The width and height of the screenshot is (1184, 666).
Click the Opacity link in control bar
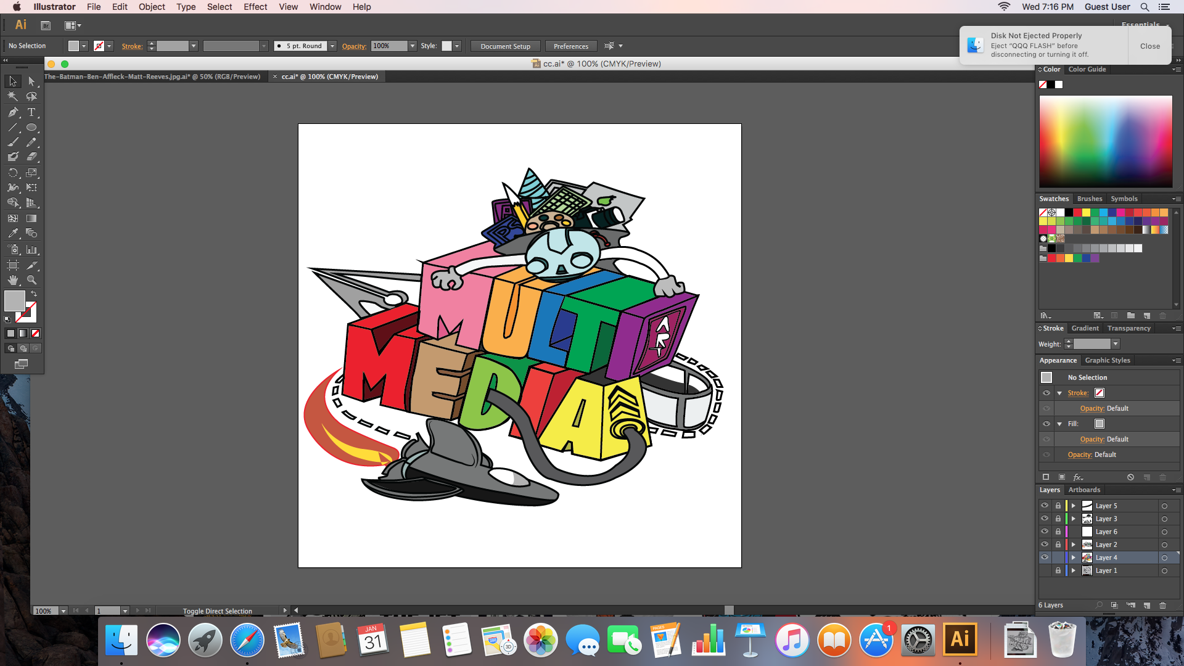[x=354, y=46]
